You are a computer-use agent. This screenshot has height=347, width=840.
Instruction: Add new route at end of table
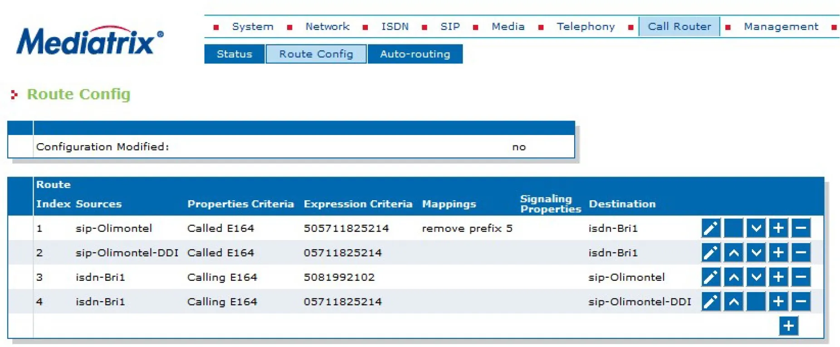coord(789,326)
